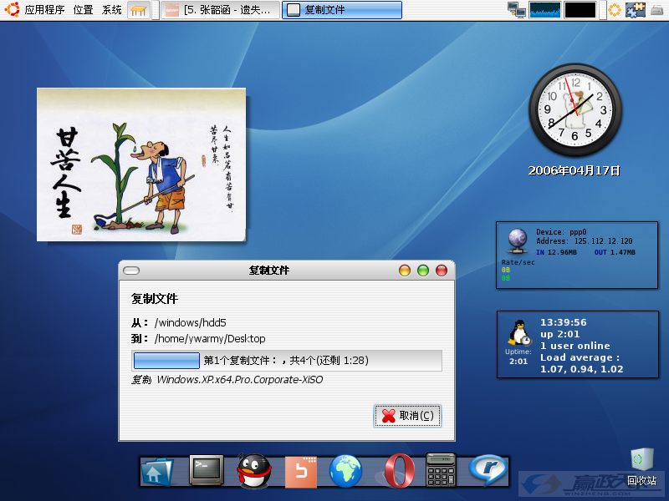Viewport: 669px width, 501px height.
Task: Launch Opera from the dock
Action: pyautogui.click(x=400, y=471)
